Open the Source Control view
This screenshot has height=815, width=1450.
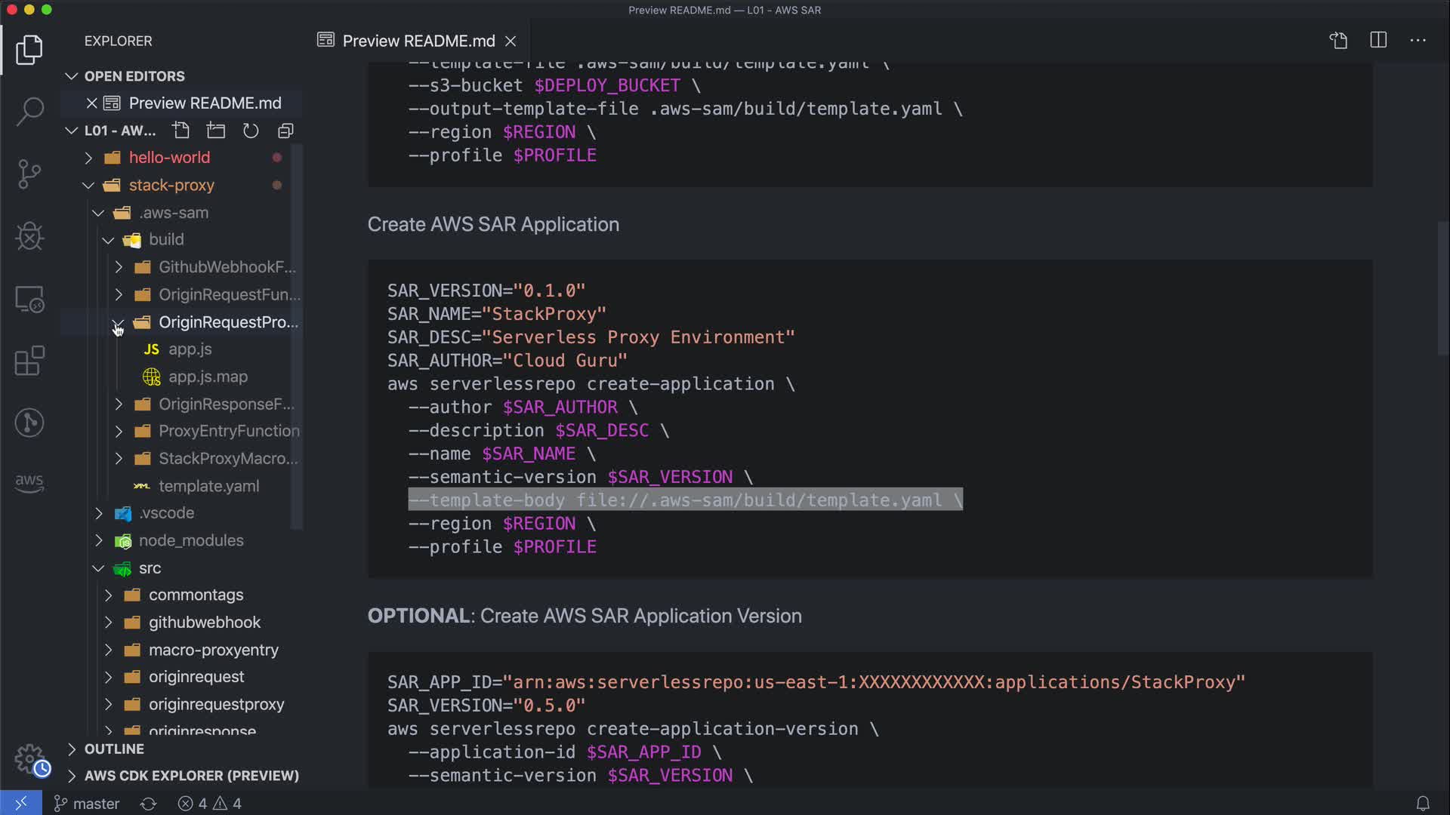29,174
